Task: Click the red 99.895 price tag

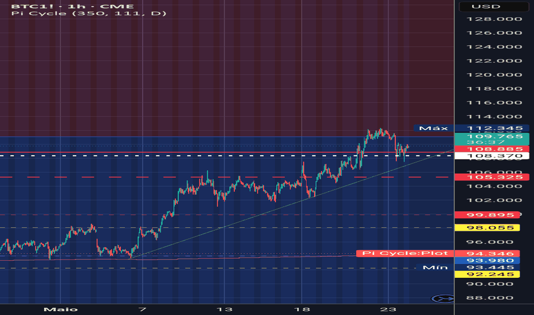Action: point(488,215)
